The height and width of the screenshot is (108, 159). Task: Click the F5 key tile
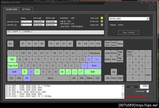(x=51, y=44)
